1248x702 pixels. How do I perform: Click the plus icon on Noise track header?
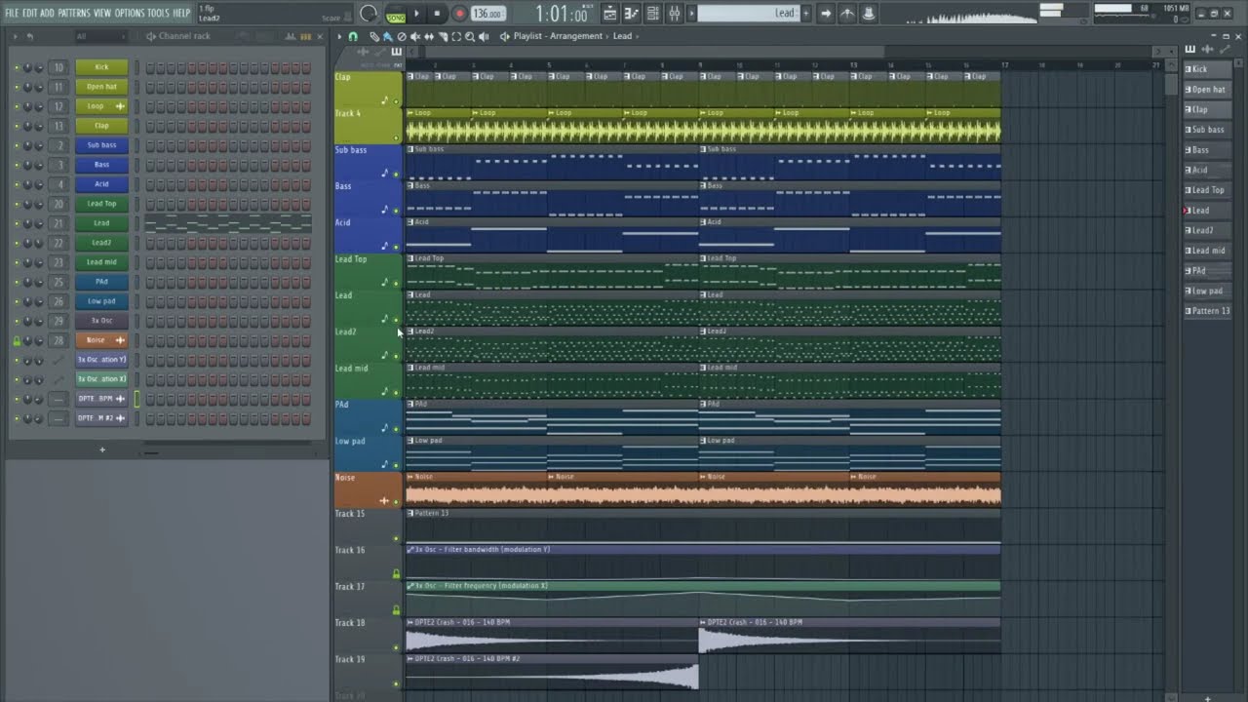point(384,501)
